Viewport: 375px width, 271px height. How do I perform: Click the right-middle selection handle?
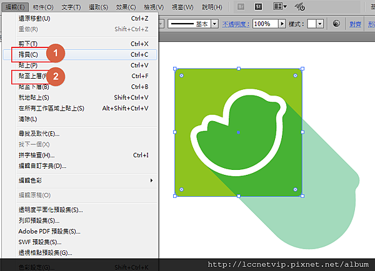coord(302,132)
